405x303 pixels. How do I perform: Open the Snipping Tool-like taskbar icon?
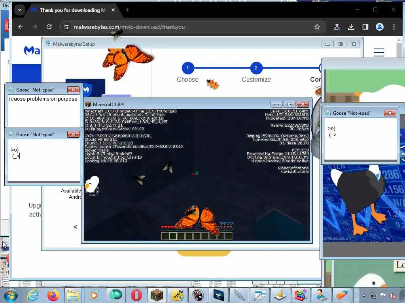259,295
